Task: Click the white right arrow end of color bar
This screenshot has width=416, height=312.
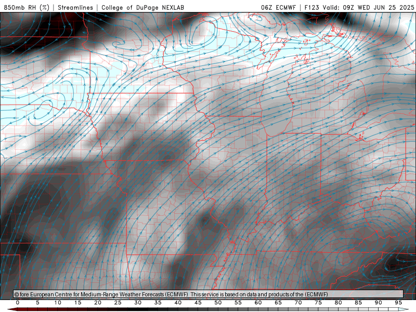Action: tap(405, 309)
